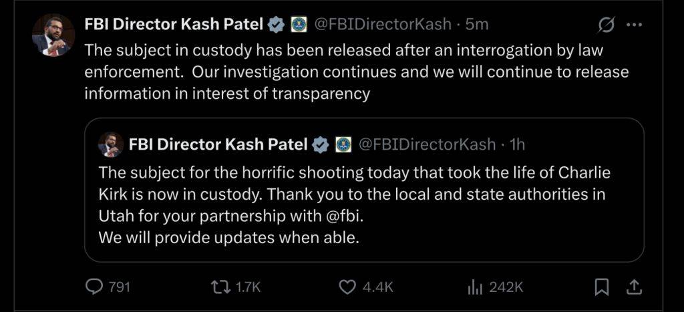Open Kash Patel's profile picture on main post

pos(53,35)
